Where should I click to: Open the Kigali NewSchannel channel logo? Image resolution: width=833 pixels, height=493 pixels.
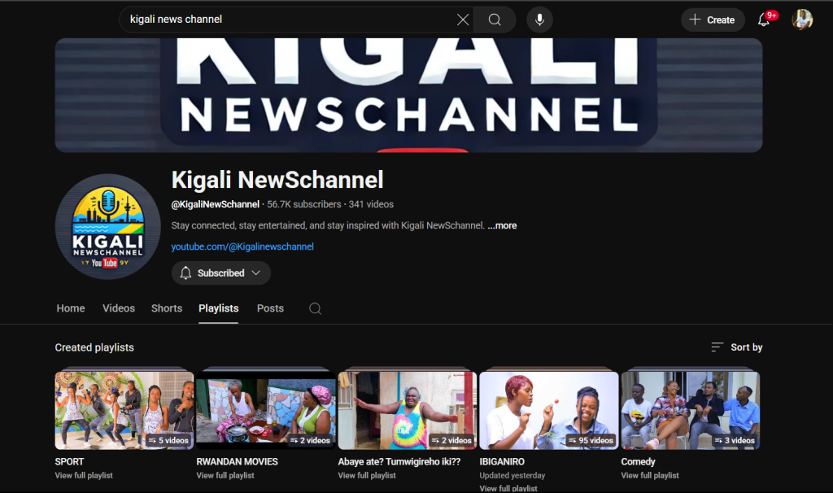click(x=108, y=226)
